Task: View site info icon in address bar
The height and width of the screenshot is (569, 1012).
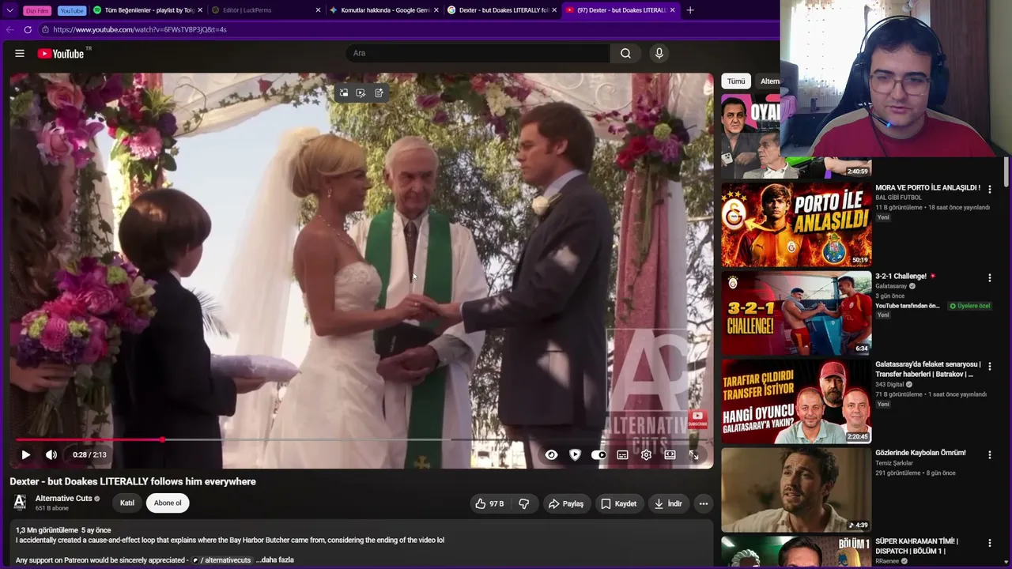Action: 45,29
